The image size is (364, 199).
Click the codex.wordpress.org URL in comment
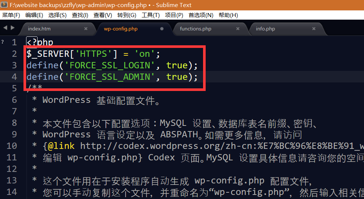tap(222, 146)
